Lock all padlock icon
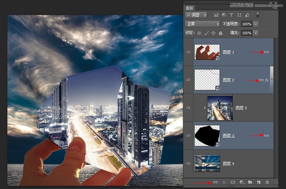 (x=221, y=33)
